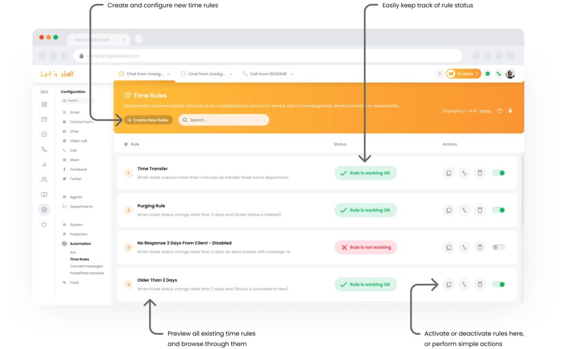
Task: Click the Create New Rules button
Action: click(148, 119)
